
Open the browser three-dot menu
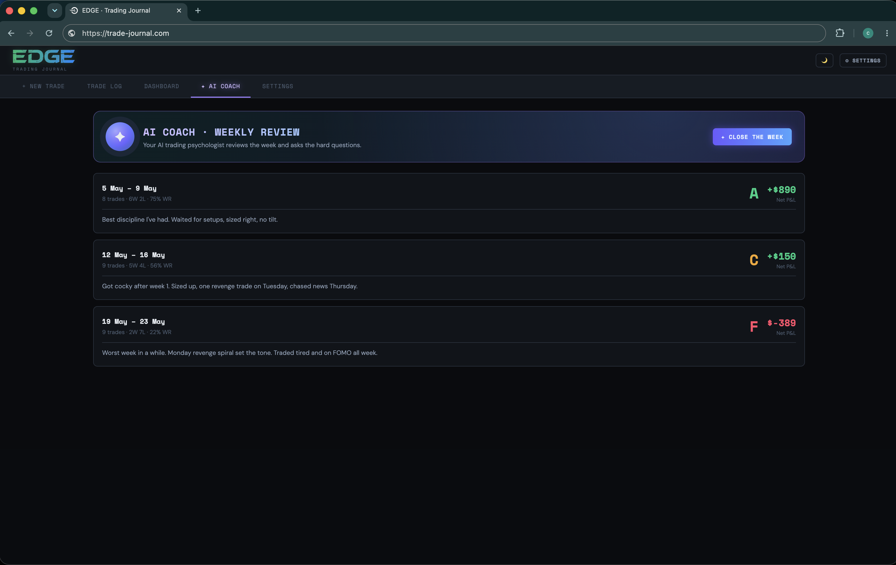(x=887, y=33)
